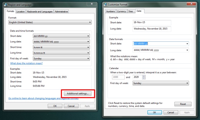This screenshot has height=120, width=200.
Task: Open the Location tab
Action: (21, 12)
